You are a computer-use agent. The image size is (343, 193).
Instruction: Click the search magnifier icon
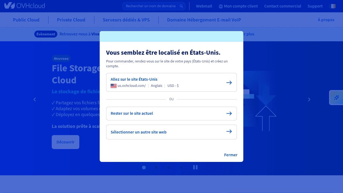[181, 6]
